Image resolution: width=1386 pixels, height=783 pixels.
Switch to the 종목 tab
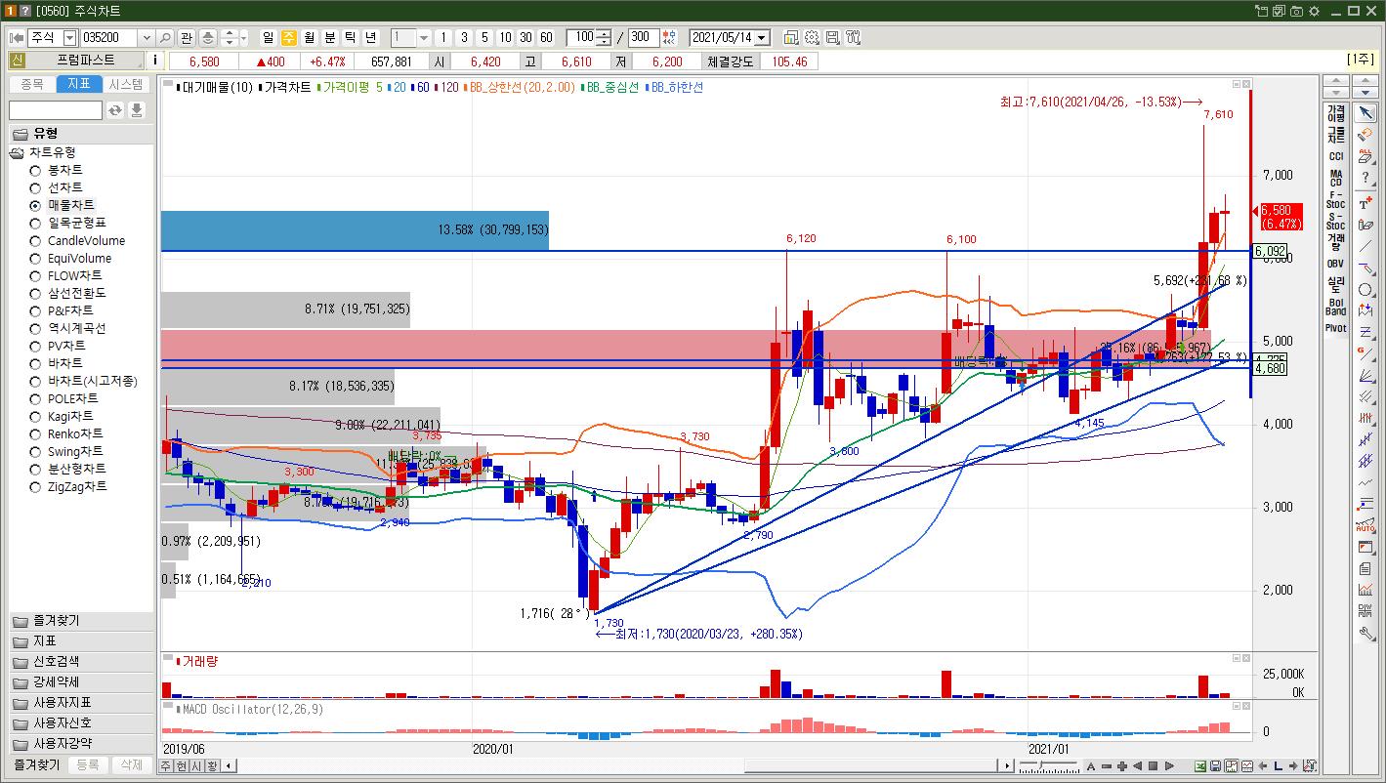tap(32, 84)
